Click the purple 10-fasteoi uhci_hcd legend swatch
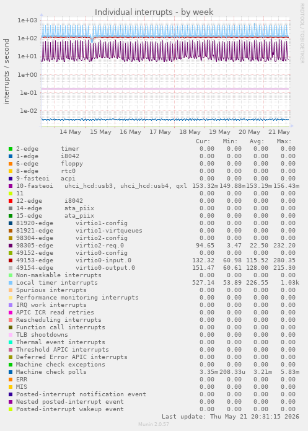Viewport: 308px width, 431px height. tap(11, 186)
